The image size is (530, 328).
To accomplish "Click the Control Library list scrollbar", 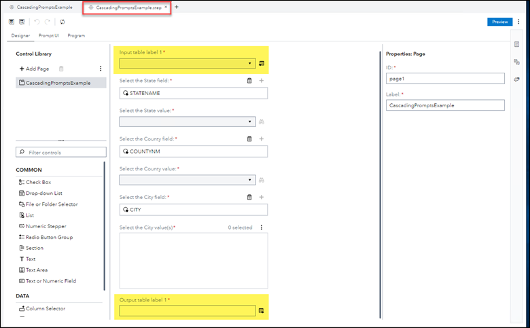I will [x=105, y=225].
